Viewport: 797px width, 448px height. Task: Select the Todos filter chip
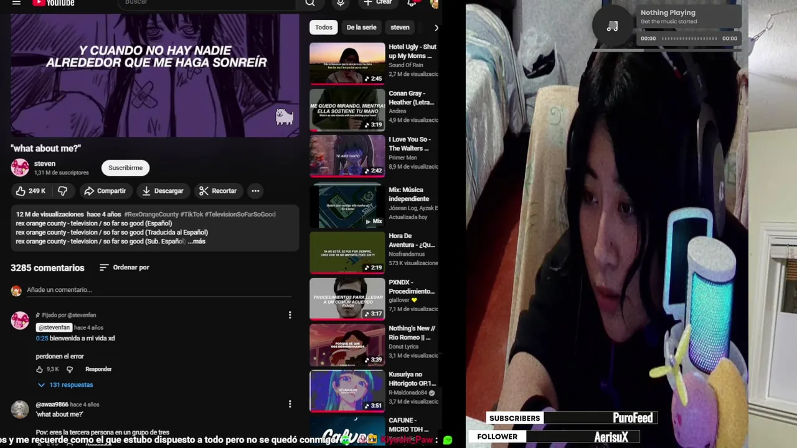pyautogui.click(x=324, y=27)
